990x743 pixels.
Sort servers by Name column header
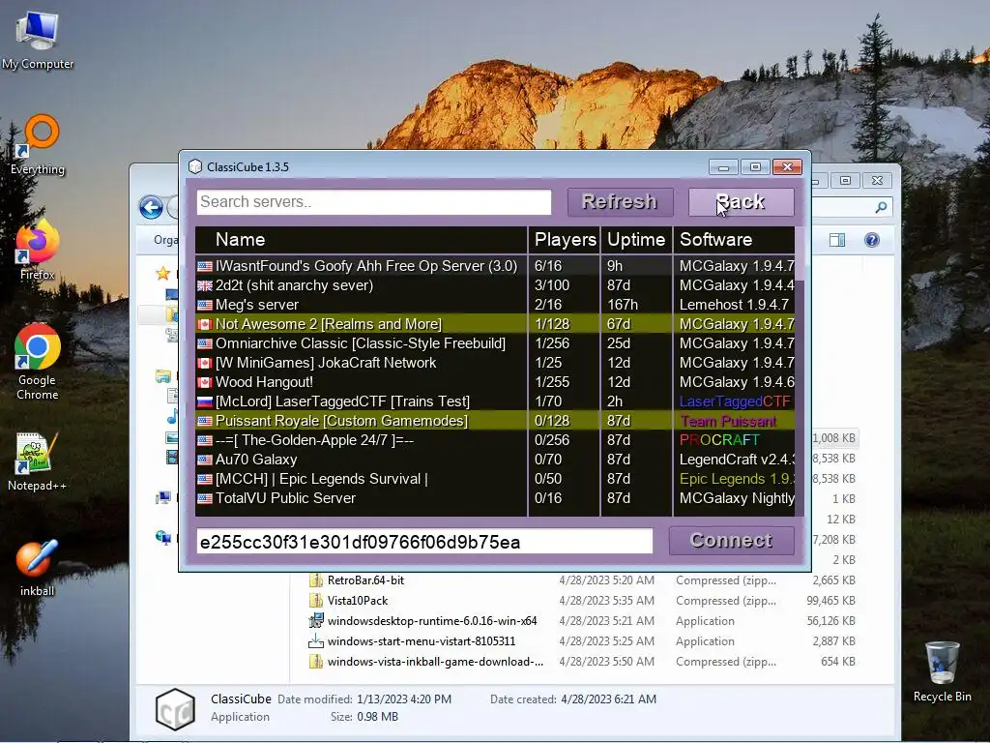coord(362,240)
